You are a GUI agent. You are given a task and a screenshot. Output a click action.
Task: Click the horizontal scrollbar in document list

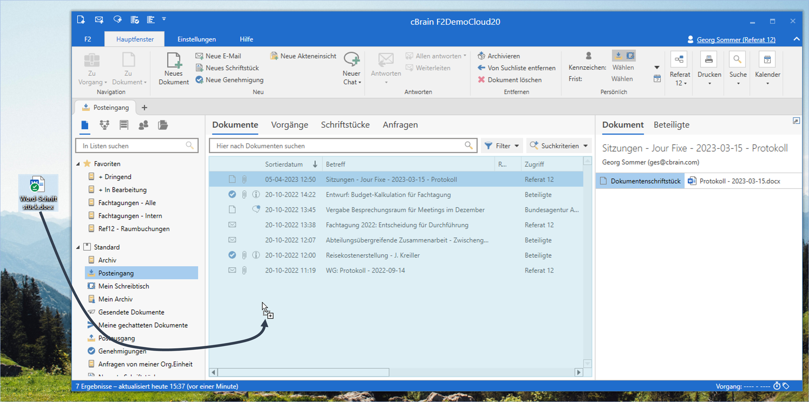click(303, 372)
